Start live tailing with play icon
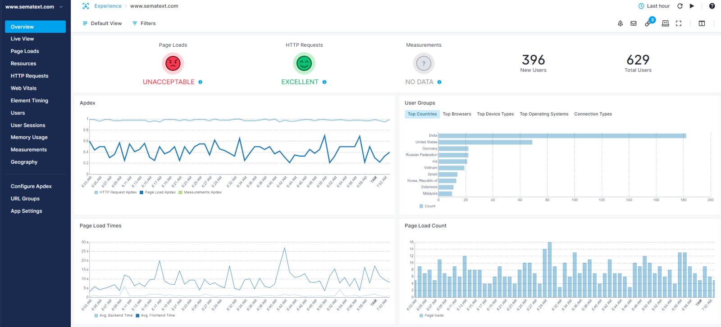 pyautogui.click(x=692, y=6)
